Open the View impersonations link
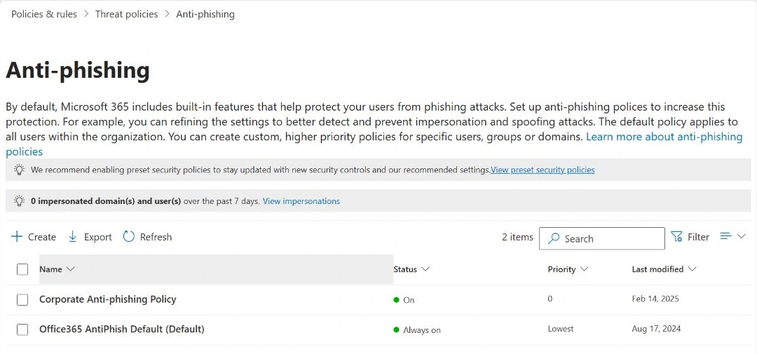757x354 pixels. coord(301,201)
